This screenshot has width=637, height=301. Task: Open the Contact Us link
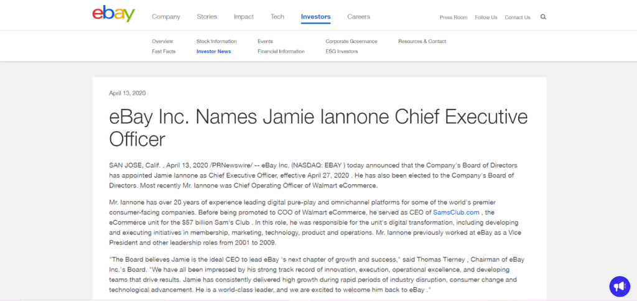(x=518, y=17)
